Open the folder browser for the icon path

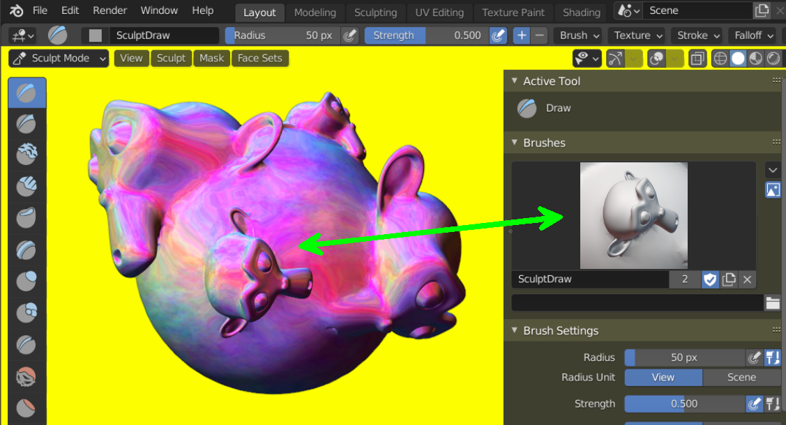click(x=773, y=303)
